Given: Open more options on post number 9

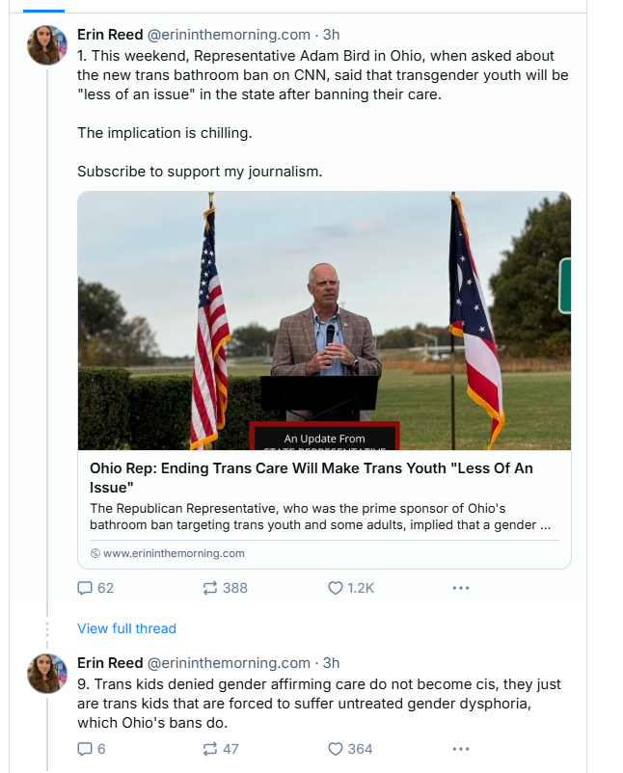Looking at the screenshot, I should click(461, 749).
